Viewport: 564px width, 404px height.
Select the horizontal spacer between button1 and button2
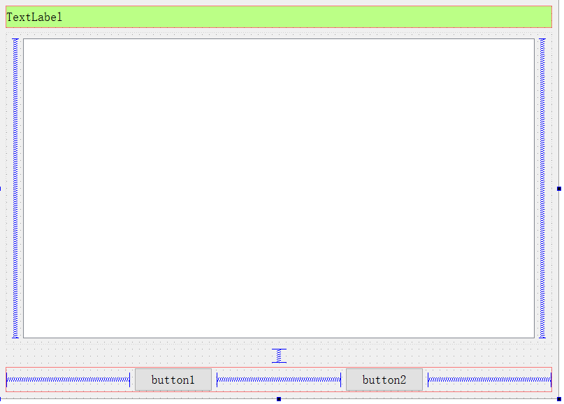tap(278, 380)
